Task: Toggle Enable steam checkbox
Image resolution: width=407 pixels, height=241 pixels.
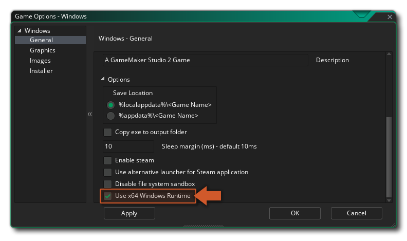Action: [107, 160]
